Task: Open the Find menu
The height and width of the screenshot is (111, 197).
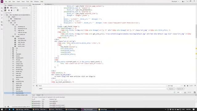Action: coord(27,2)
